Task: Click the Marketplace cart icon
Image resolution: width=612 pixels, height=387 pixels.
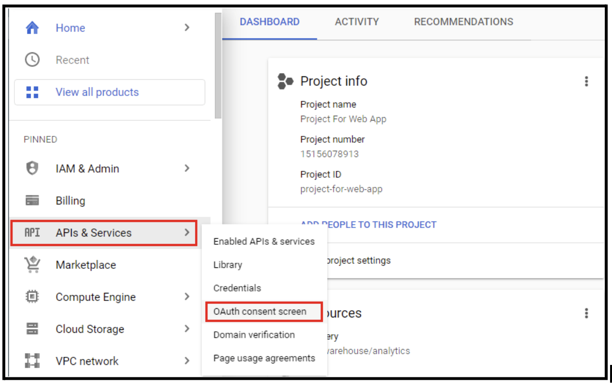Action: (32, 265)
